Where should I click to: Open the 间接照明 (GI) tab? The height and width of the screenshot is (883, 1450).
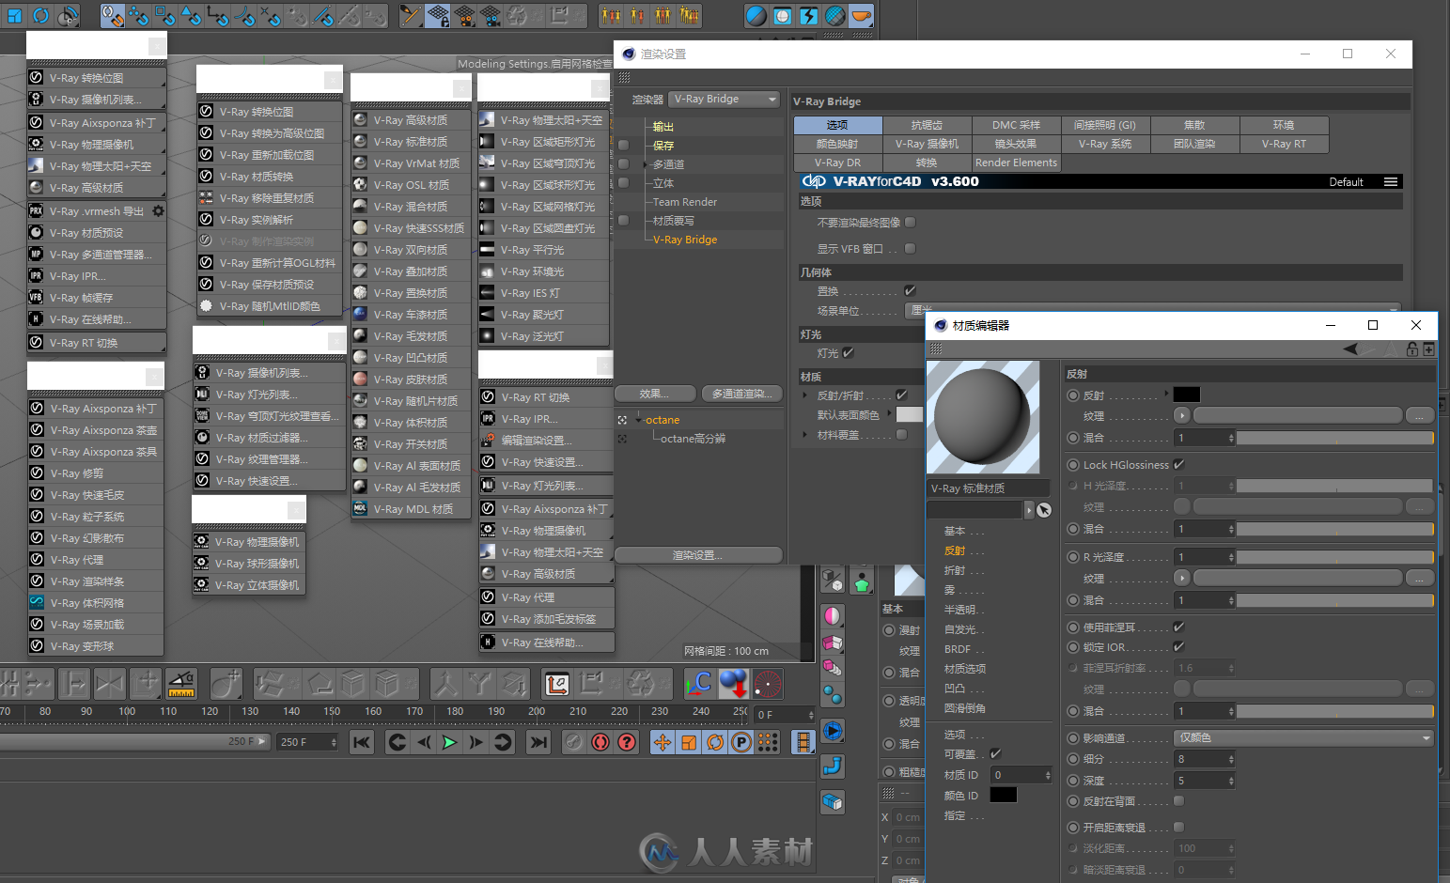(x=1105, y=125)
